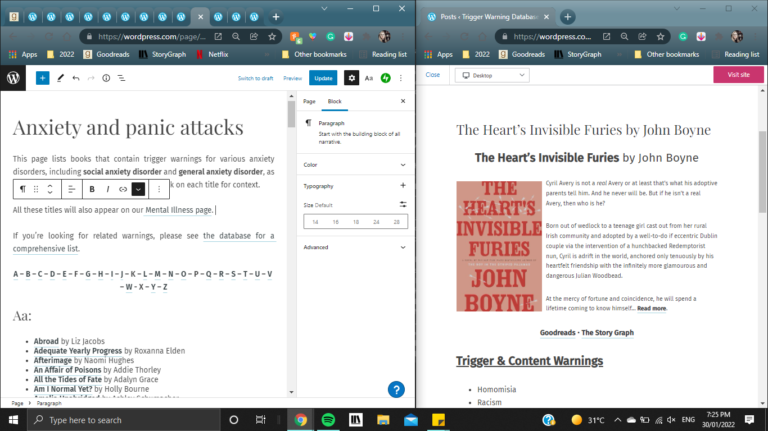Expand the Color panel
The width and height of the screenshot is (768, 431).
[355, 165]
